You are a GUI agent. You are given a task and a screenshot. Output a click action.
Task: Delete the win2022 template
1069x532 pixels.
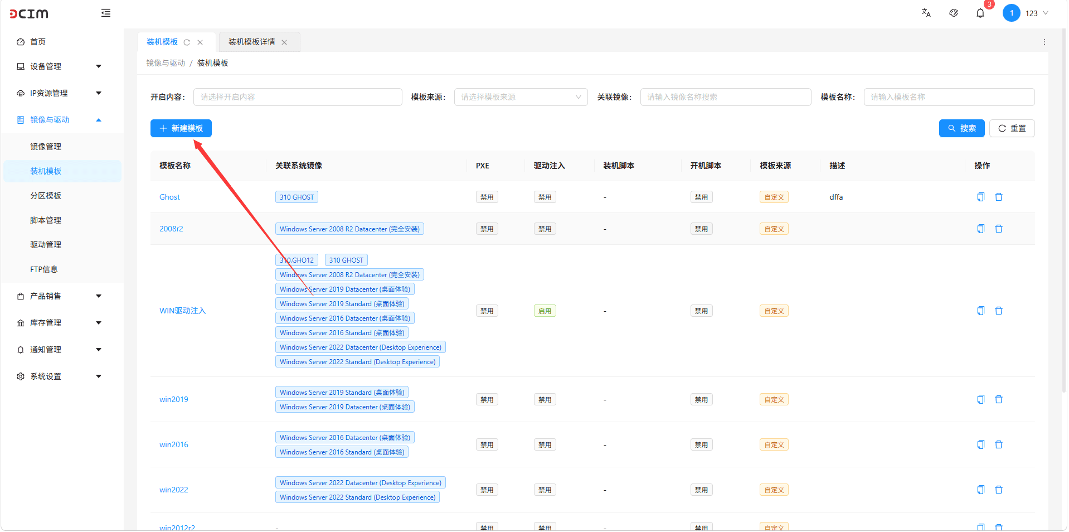pos(999,490)
